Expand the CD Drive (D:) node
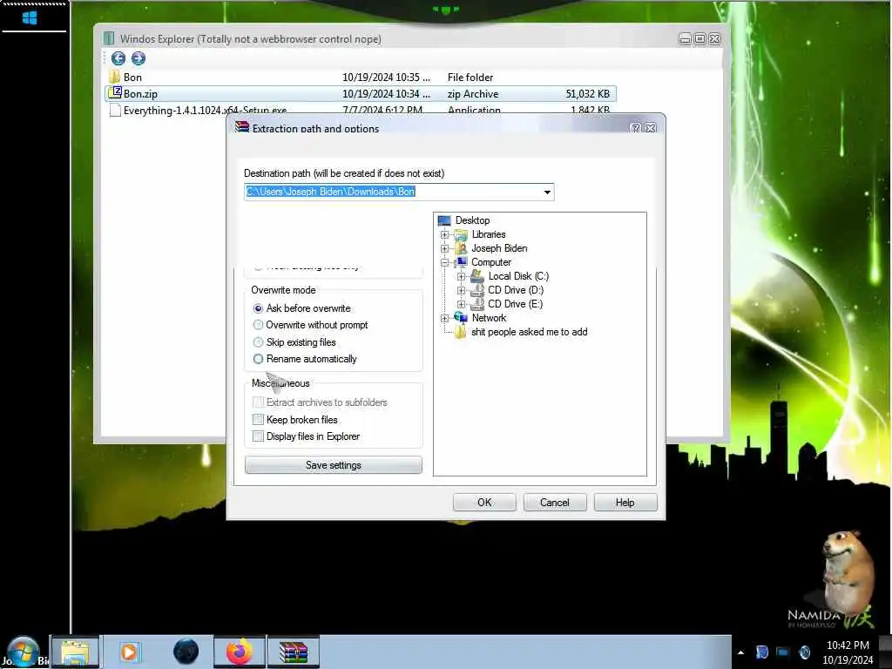Viewport: 892px width, 669px height. tap(462, 290)
